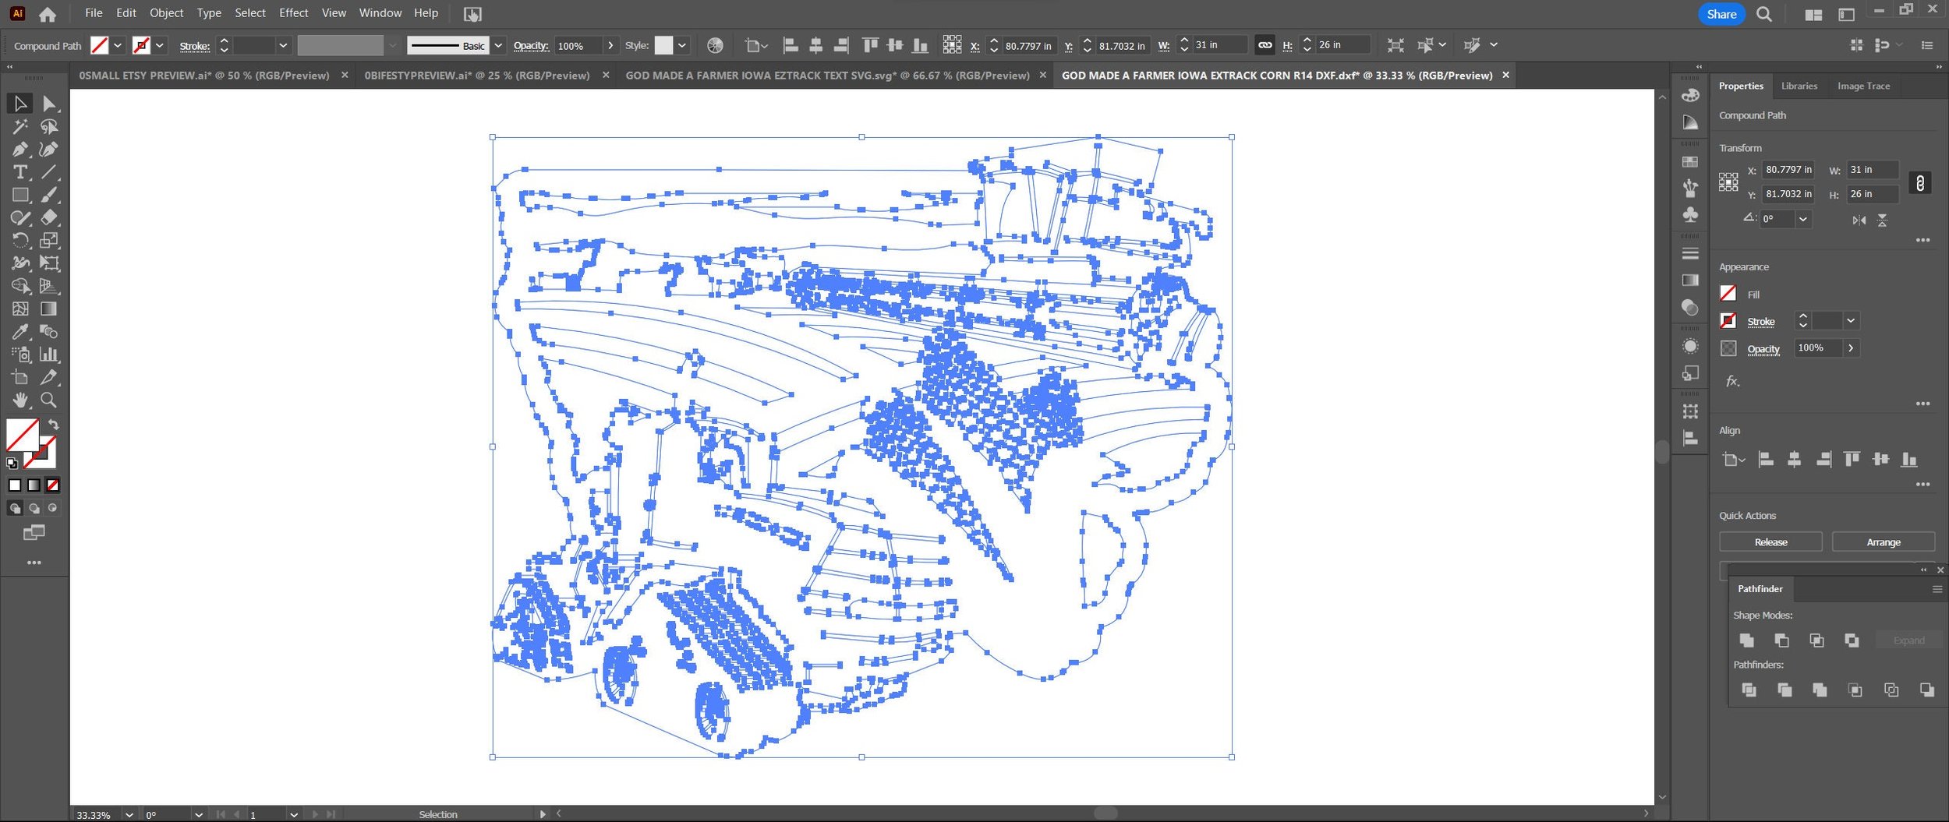Select the Paintbrush tool
The width and height of the screenshot is (1949, 822).
point(49,195)
